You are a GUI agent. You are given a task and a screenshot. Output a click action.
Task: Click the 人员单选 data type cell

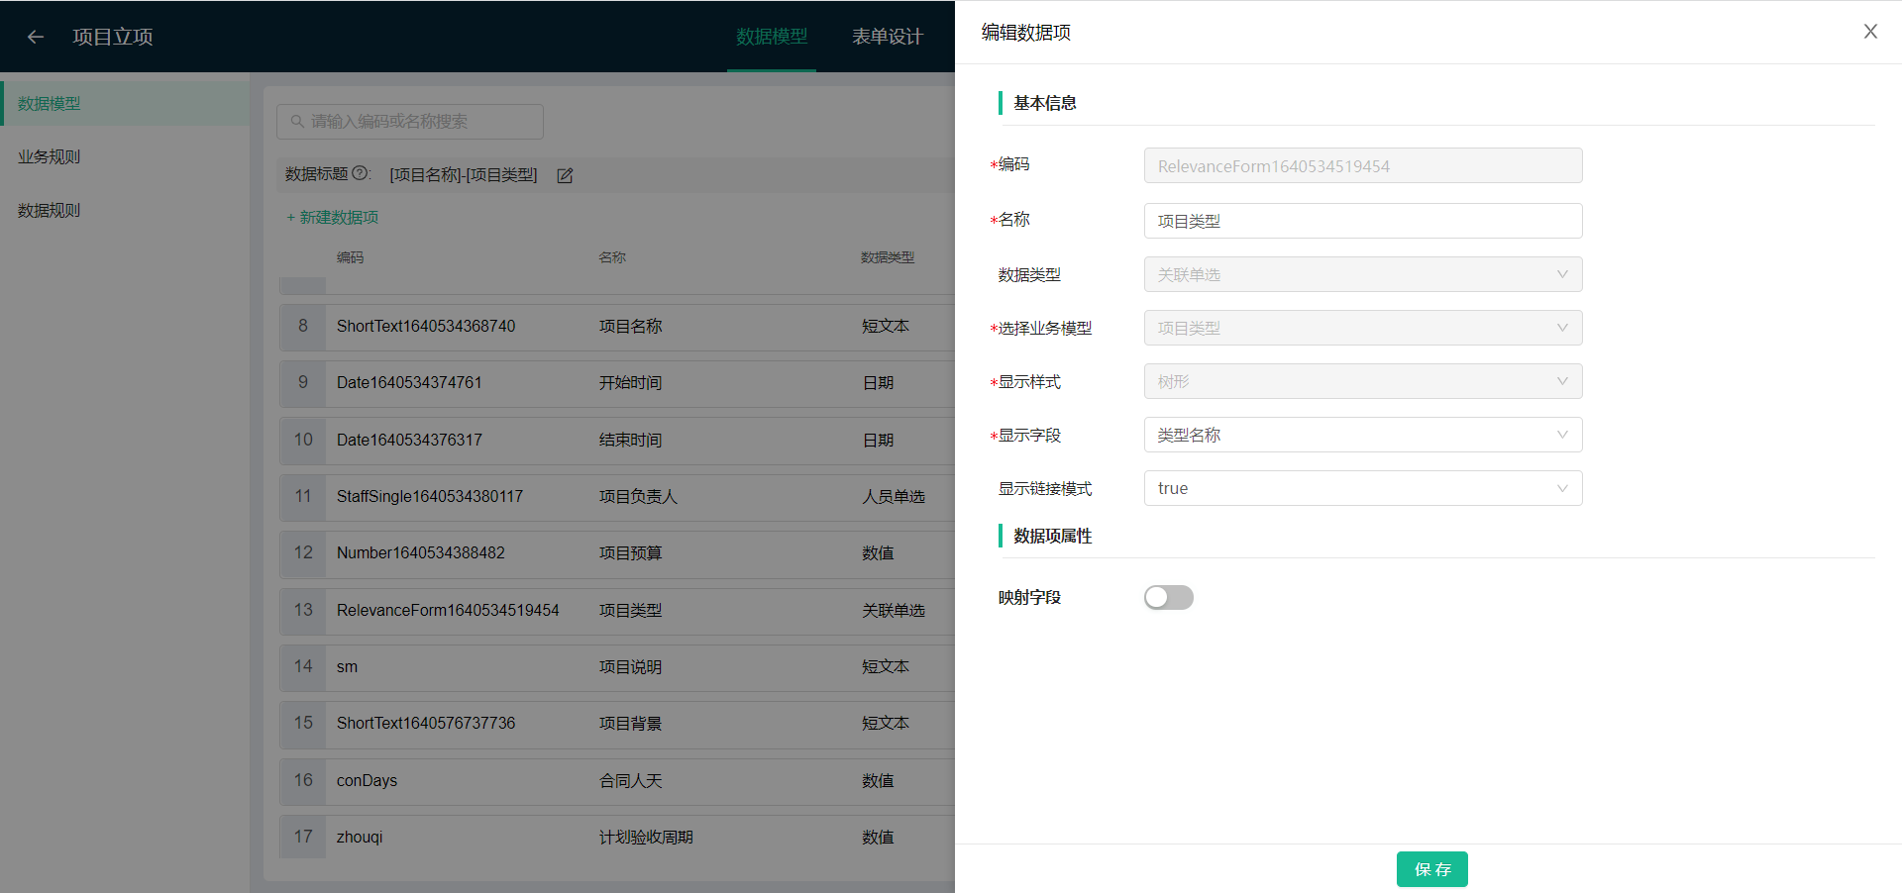[894, 497]
